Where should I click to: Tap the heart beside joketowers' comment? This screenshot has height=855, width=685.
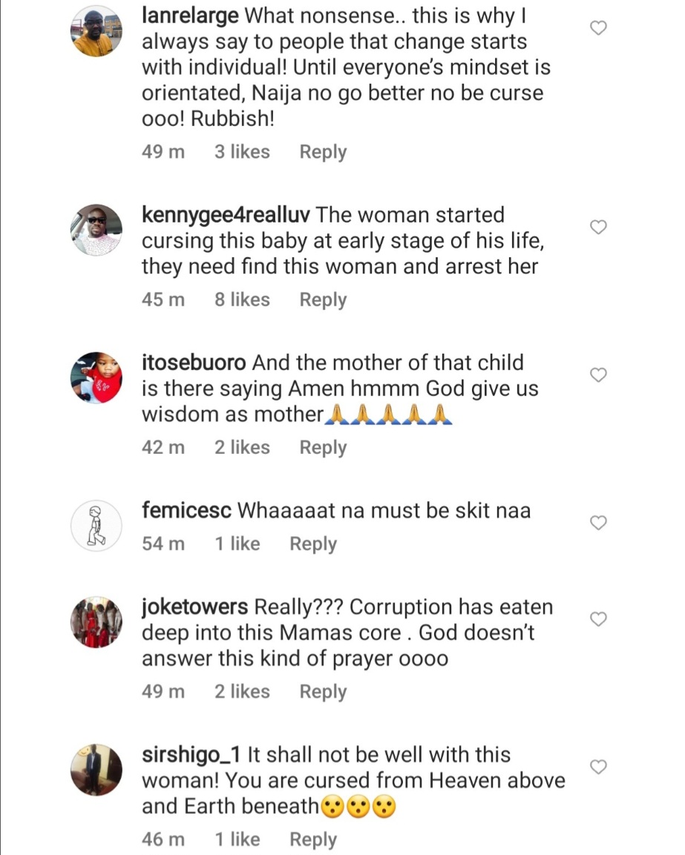click(x=598, y=619)
